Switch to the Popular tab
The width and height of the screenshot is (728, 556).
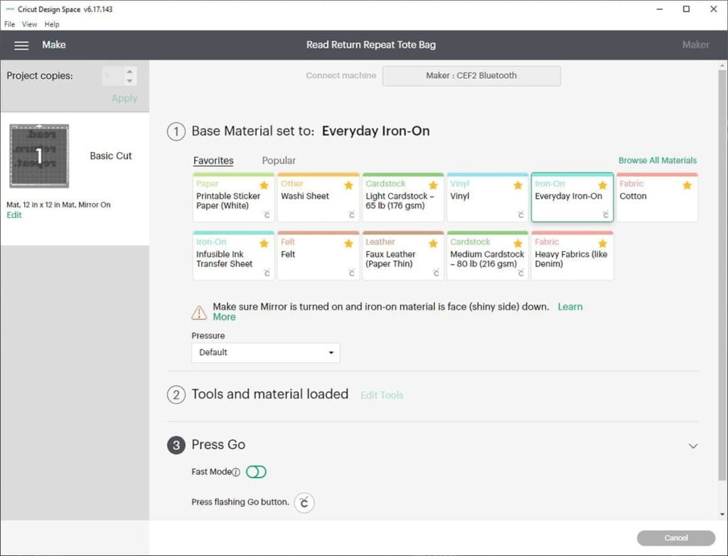coord(279,160)
